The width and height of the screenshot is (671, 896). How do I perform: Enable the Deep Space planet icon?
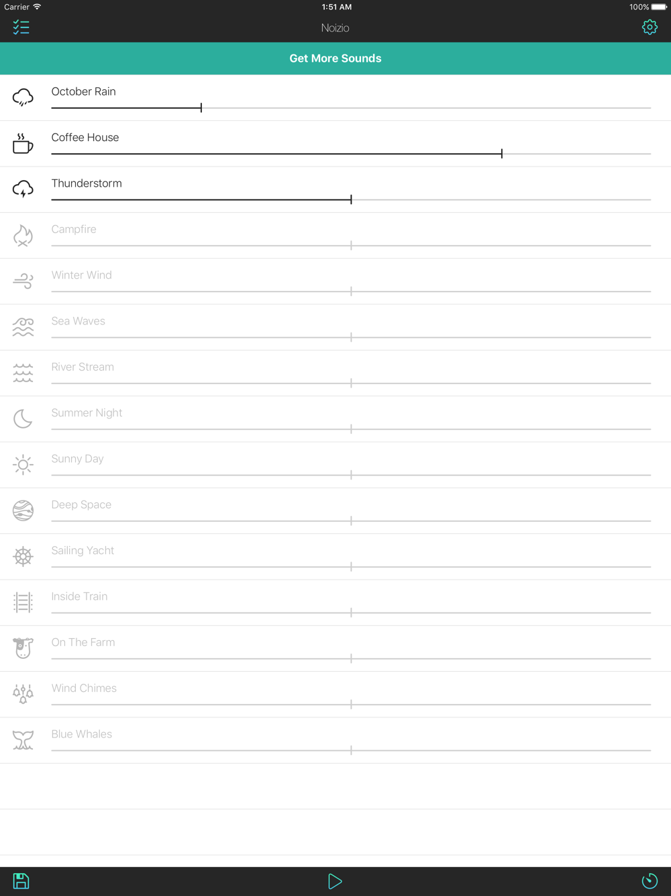click(x=23, y=510)
